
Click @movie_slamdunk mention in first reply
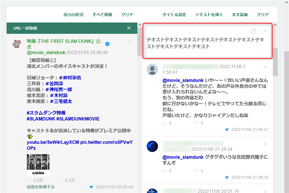183,80
